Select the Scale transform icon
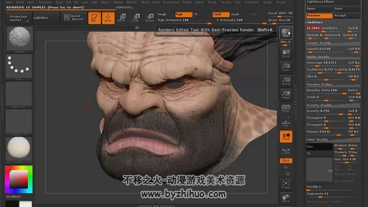The height and width of the screenshot is (207, 368). 135,18
